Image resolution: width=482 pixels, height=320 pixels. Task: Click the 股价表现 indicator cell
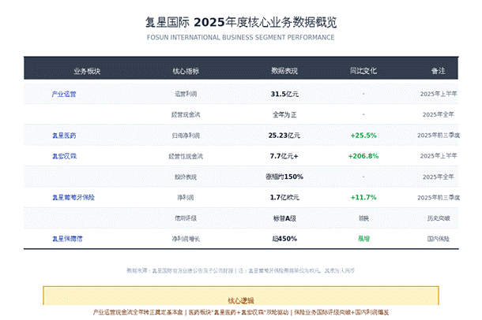coord(186,177)
